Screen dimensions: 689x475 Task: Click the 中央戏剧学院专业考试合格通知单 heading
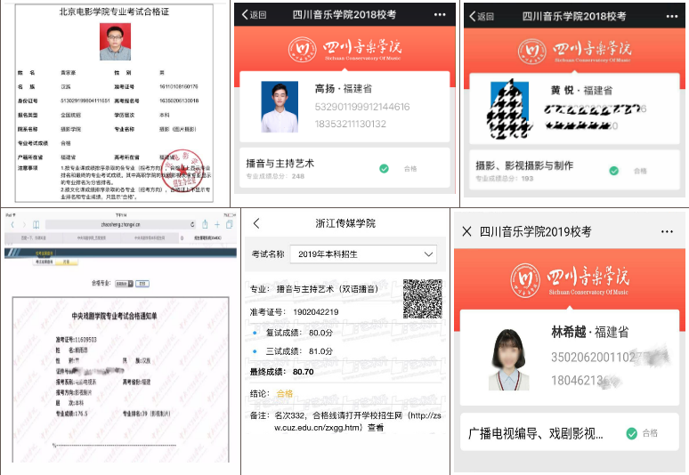click(114, 316)
